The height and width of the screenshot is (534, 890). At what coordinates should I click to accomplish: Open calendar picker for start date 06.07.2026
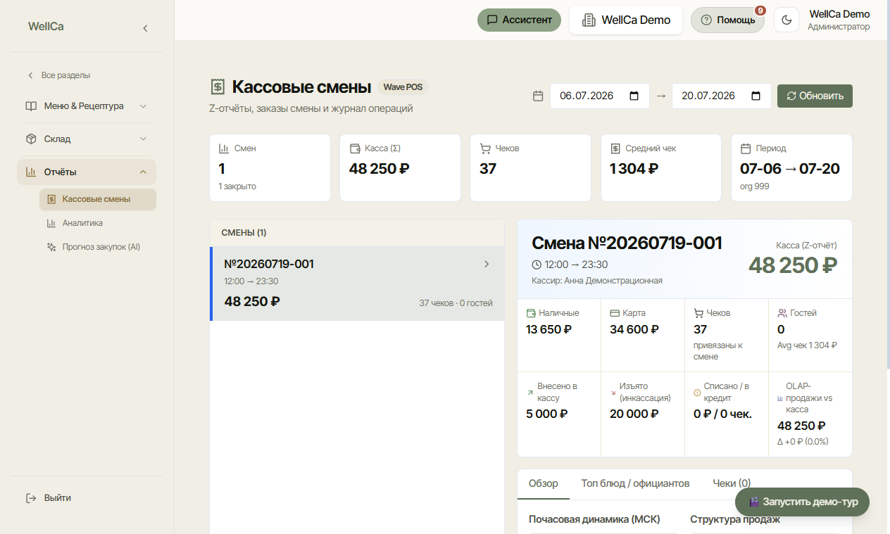(x=634, y=96)
